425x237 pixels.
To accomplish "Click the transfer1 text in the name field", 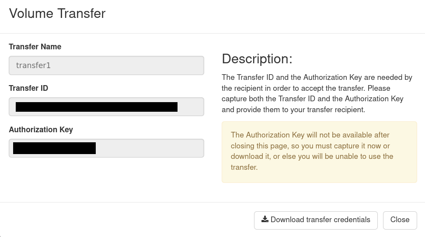I will 34,65.
